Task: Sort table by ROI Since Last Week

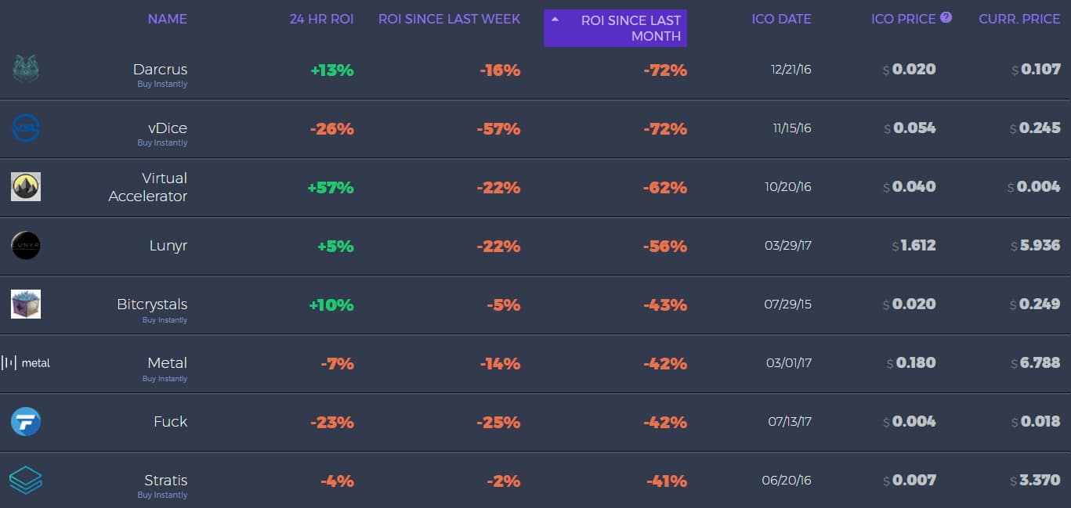Action: (449, 19)
